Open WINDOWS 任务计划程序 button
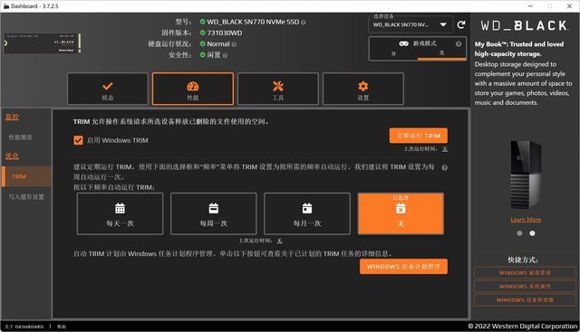580x332 pixels. click(403, 266)
